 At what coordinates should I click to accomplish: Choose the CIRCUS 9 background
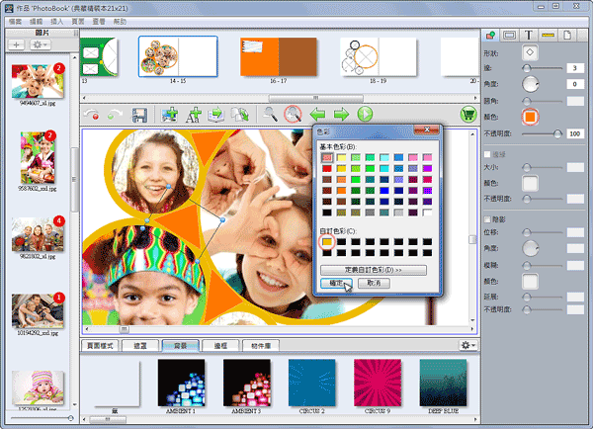tap(378, 383)
